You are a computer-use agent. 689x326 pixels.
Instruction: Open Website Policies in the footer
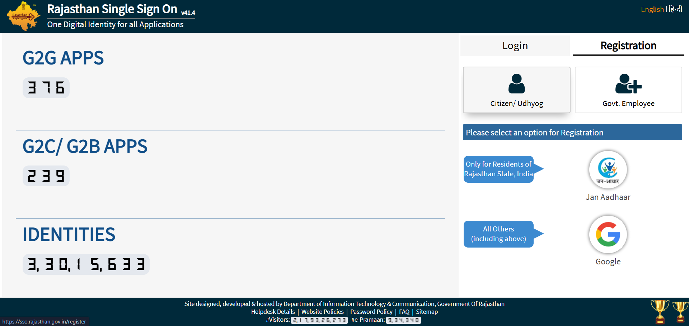tap(322, 312)
